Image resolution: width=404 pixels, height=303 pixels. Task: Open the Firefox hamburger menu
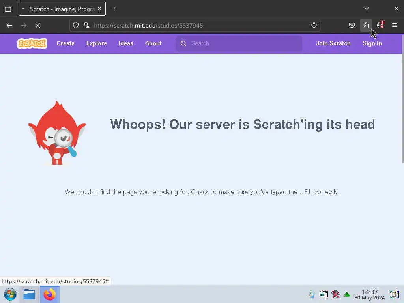pos(395,25)
